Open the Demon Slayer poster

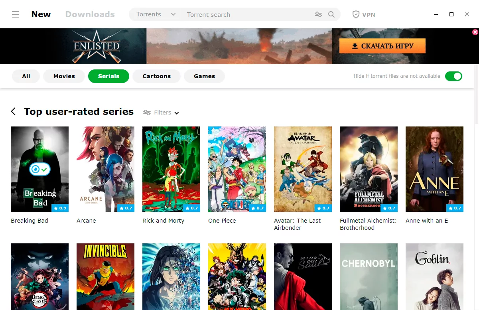click(39, 276)
